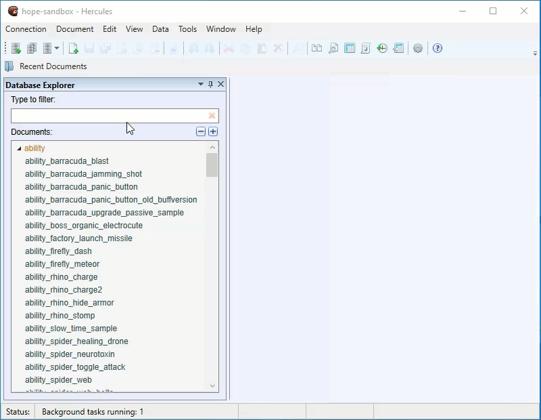
Task: Close the Database Explorer panel
Action: 221,85
